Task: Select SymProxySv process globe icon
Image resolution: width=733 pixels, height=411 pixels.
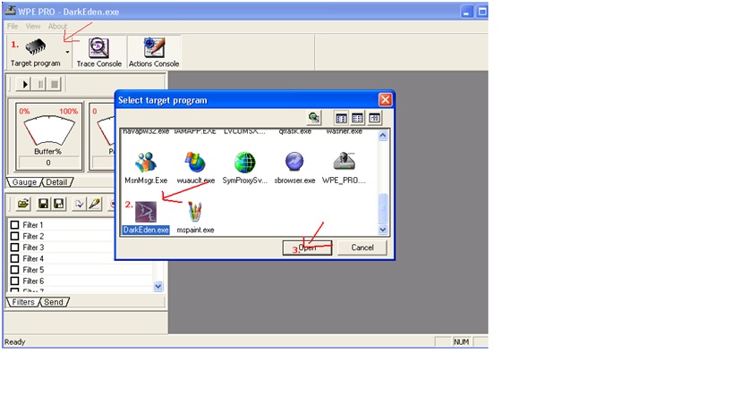Action: coord(245,163)
